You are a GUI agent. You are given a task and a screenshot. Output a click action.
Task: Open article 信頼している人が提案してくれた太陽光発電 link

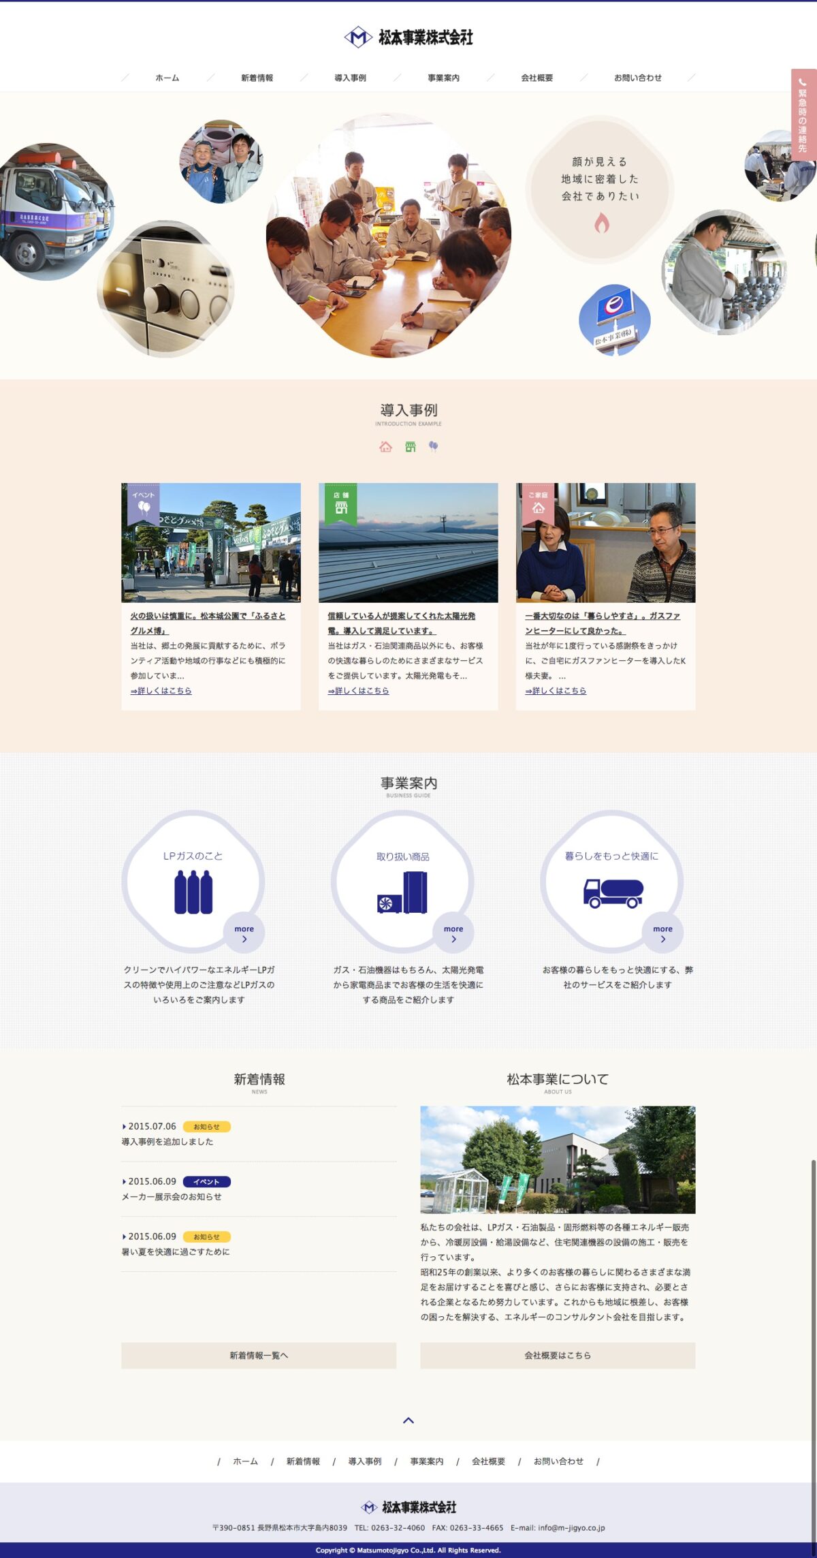coord(402,623)
